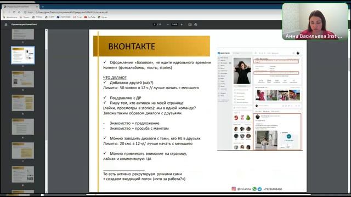This screenshot has height=197, width=351.
Task: Open page 7 thumbnail in sidebar
Action: 23,150
